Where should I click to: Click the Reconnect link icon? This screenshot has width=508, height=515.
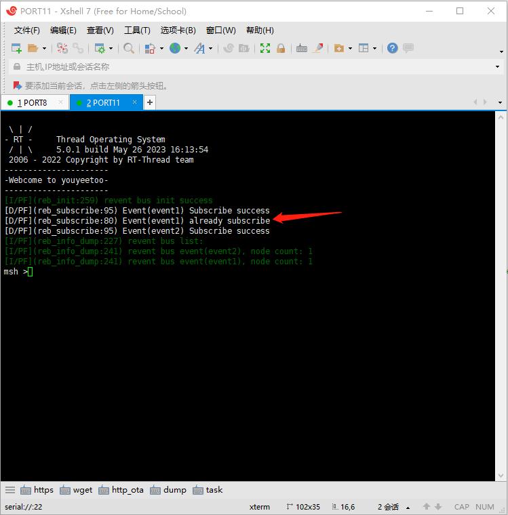[x=78, y=49]
